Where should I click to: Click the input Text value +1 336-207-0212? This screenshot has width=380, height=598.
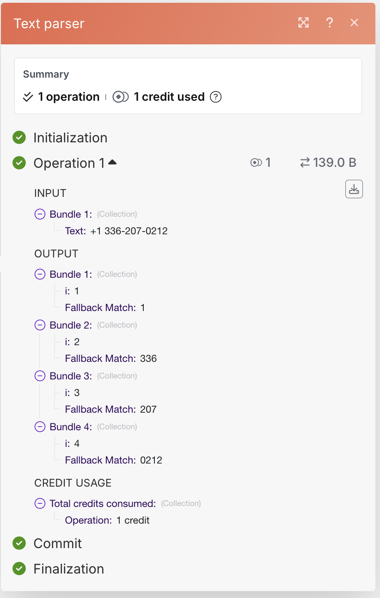pos(129,231)
